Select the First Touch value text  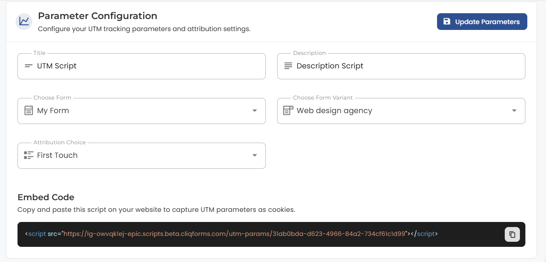(57, 155)
